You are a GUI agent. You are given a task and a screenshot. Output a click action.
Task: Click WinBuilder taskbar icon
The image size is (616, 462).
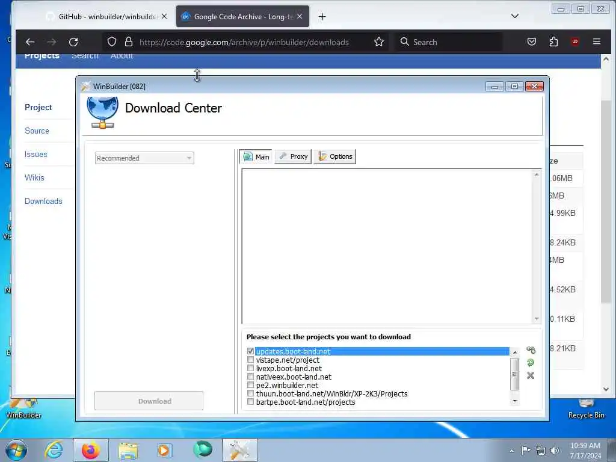coord(239,450)
